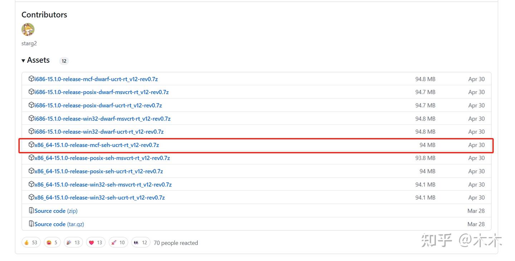The height and width of the screenshot is (261, 515).
Task: Click the Contributors heading
Action: pyautogui.click(x=44, y=15)
